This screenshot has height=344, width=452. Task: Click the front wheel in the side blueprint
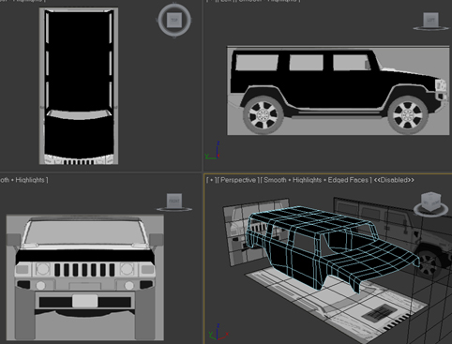[408, 114]
